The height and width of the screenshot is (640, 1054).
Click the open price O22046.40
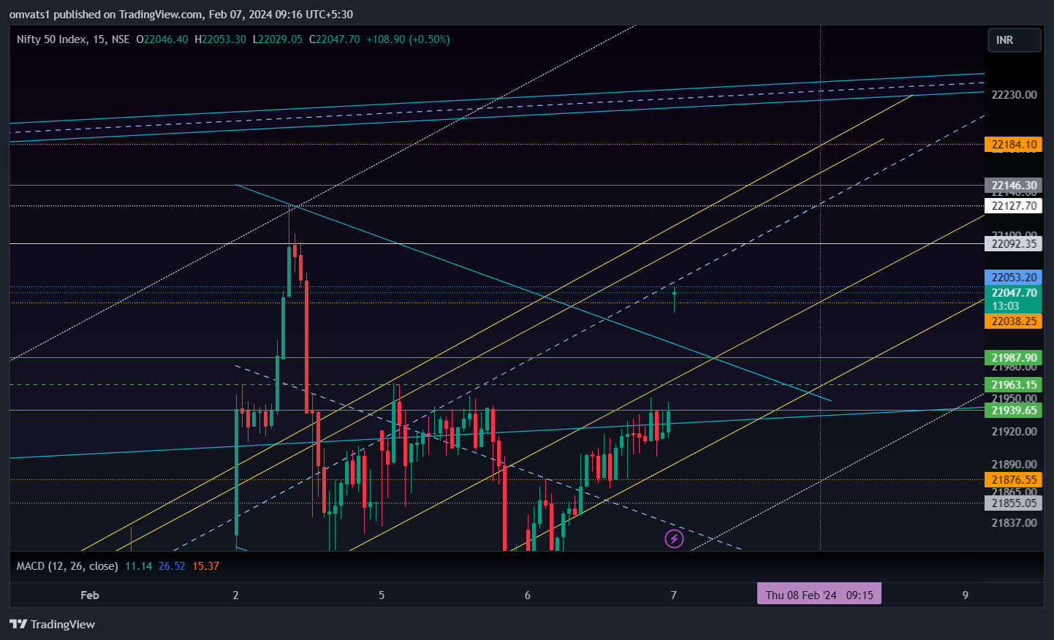pos(162,39)
